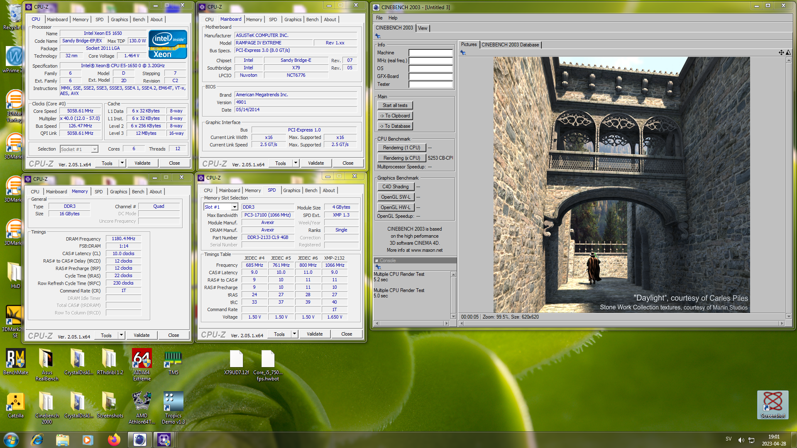Open Core_i5_750 fps.hwbot file
The width and height of the screenshot is (797, 448).
[268, 365]
